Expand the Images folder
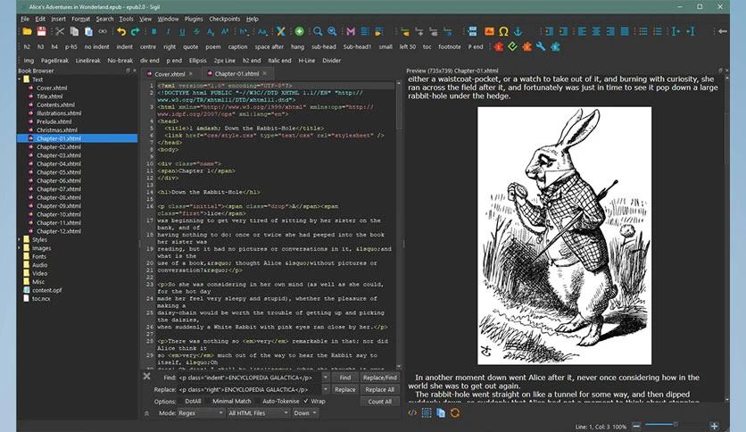This screenshot has width=746, height=432. (x=20, y=248)
